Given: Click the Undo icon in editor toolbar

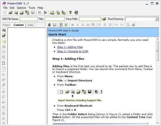Looking at the screenshot, I should point(116,25).
